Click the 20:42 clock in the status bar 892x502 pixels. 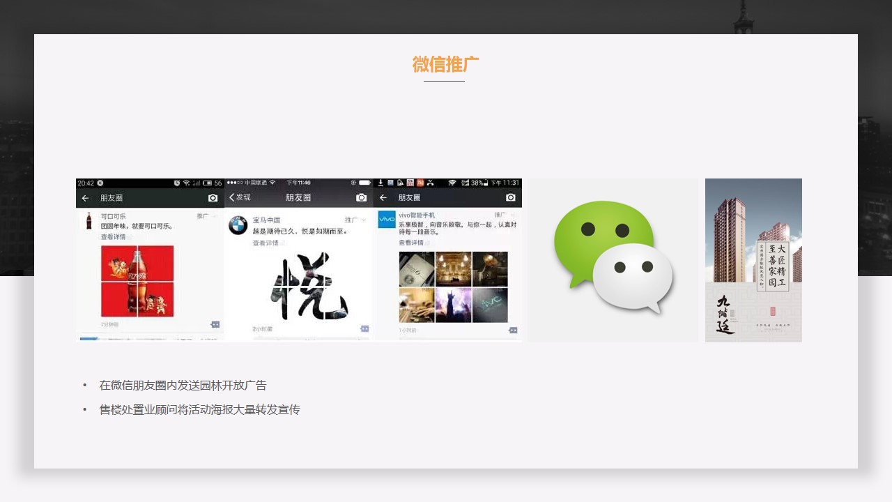pyautogui.click(x=85, y=183)
